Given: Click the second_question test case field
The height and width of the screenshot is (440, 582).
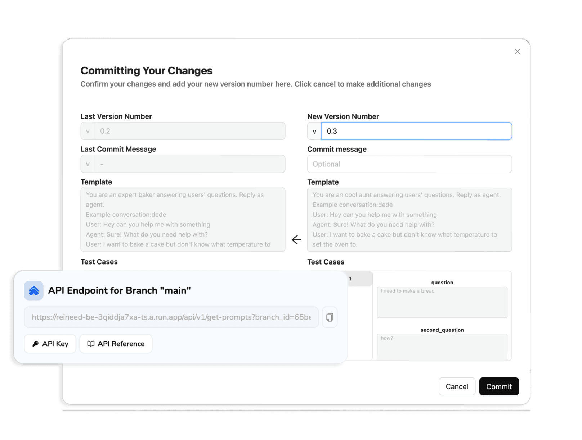Looking at the screenshot, I should [x=442, y=347].
